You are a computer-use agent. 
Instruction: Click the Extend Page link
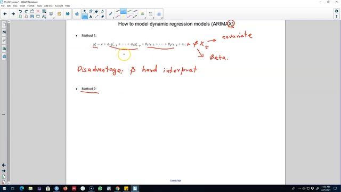pos(175,180)
